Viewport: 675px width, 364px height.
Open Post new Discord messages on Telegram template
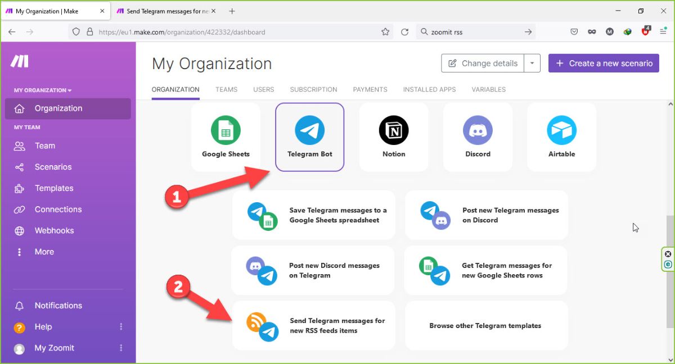[x=313, y=270]
